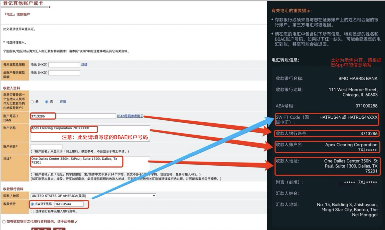Click the 账户别名 input field
The image size is (385, 230).
(46, 146)
